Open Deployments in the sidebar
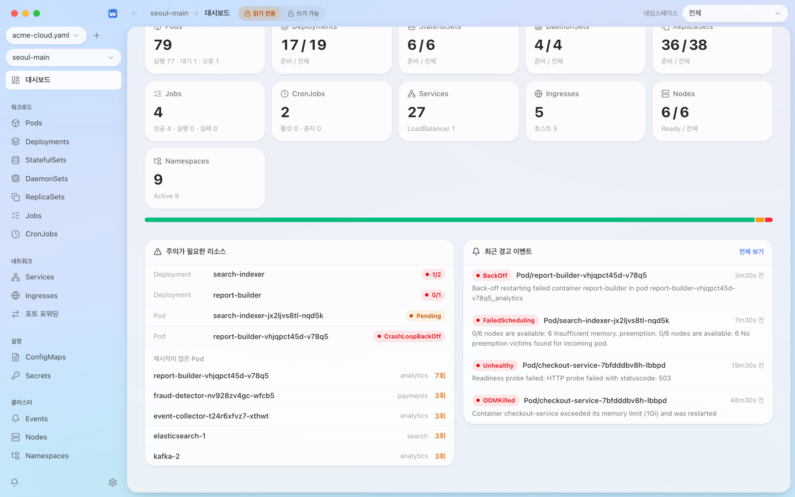 (x=63, y=141)
